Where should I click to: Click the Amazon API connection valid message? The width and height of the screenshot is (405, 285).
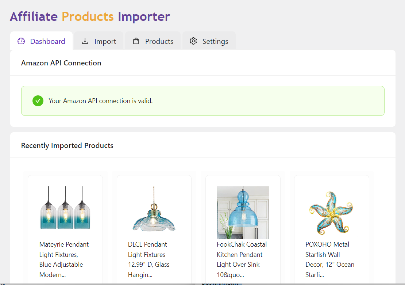click(101, 101)
